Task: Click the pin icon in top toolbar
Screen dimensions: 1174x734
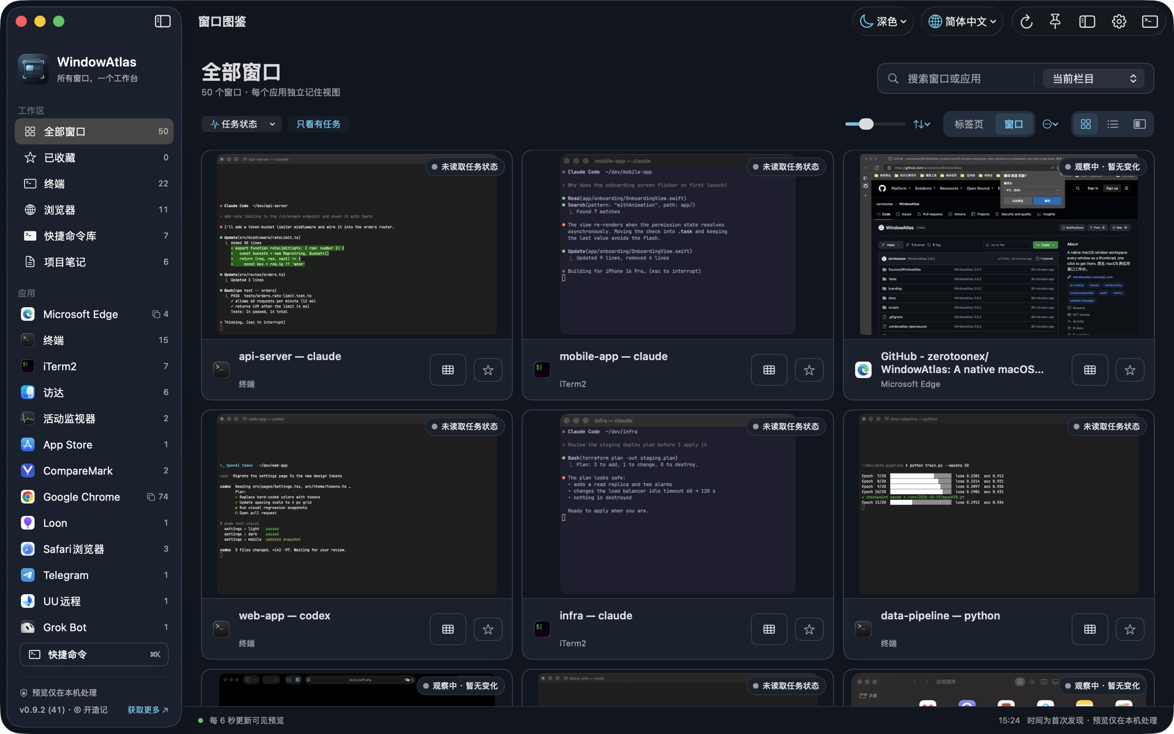Action: coord(1055,22)
